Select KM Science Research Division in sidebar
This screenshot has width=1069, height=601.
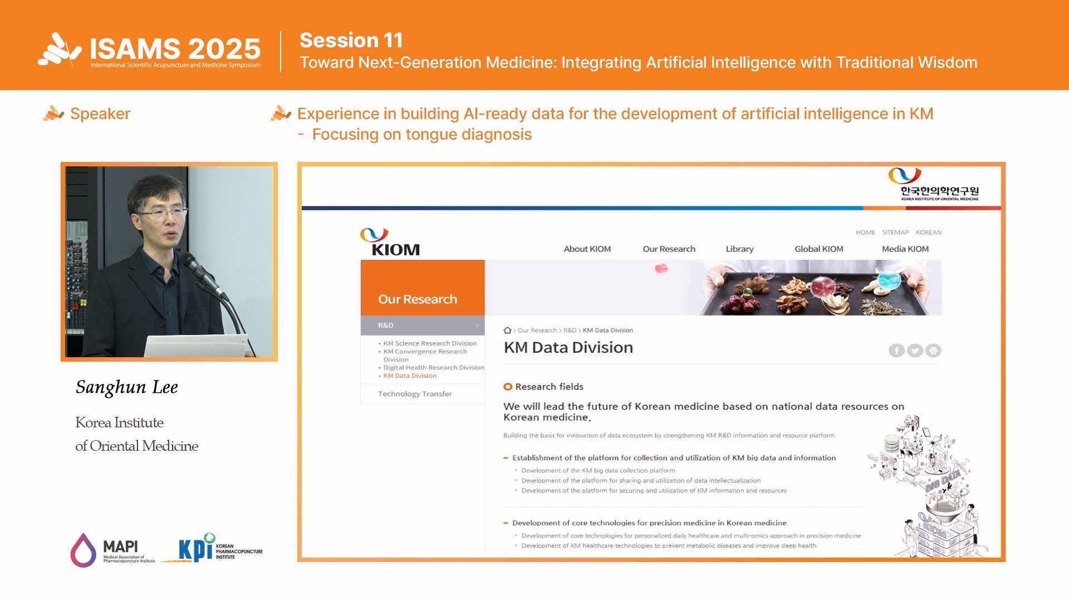430,343
